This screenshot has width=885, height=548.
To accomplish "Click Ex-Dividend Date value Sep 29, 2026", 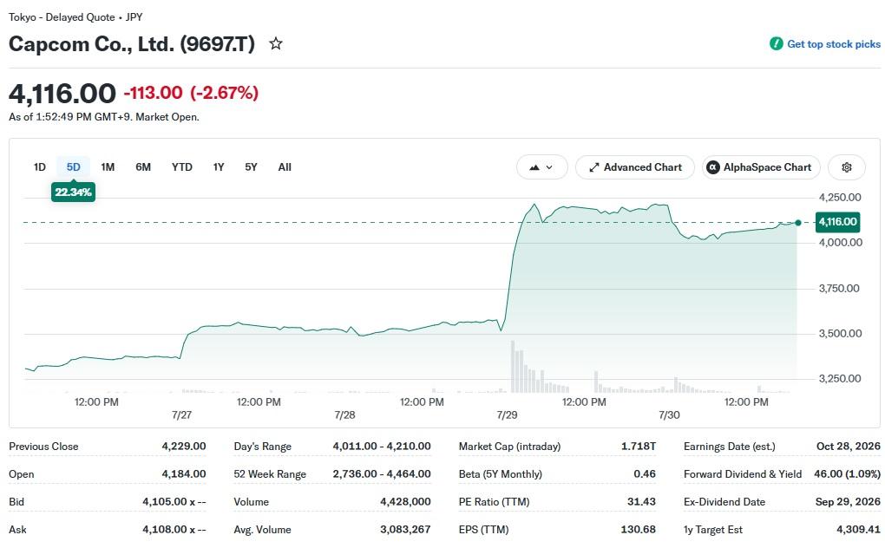I will point(848,501).
